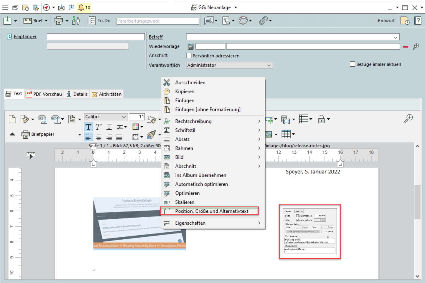Expand the Betreff dropdown list
This screenshot has width=425, height=283.
395,37
